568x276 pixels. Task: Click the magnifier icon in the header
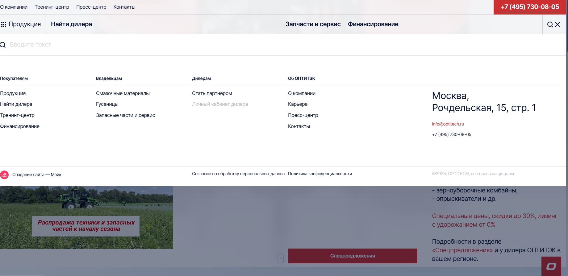pos(550,24)
